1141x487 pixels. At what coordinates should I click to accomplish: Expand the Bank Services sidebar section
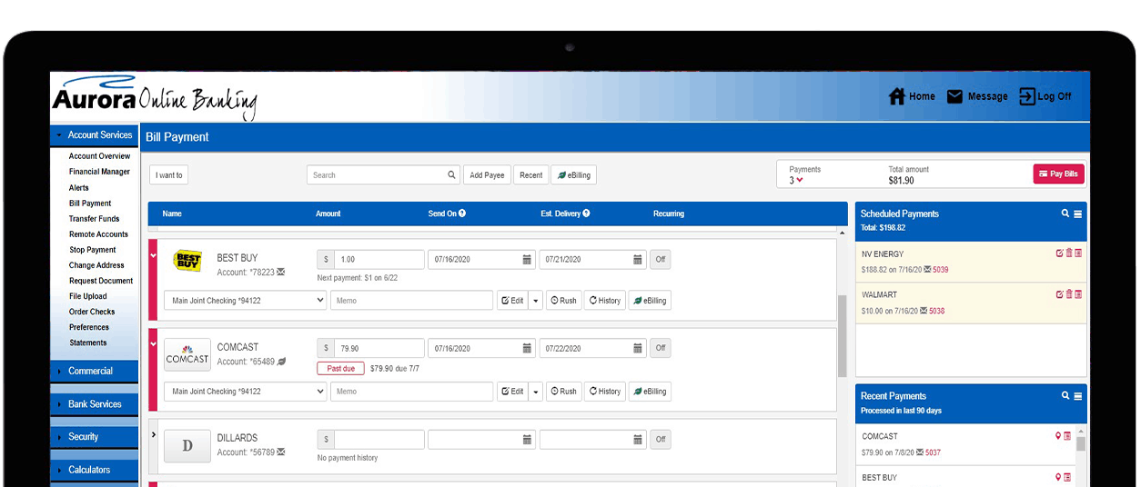pyautogui.click(x=95, y=404)
